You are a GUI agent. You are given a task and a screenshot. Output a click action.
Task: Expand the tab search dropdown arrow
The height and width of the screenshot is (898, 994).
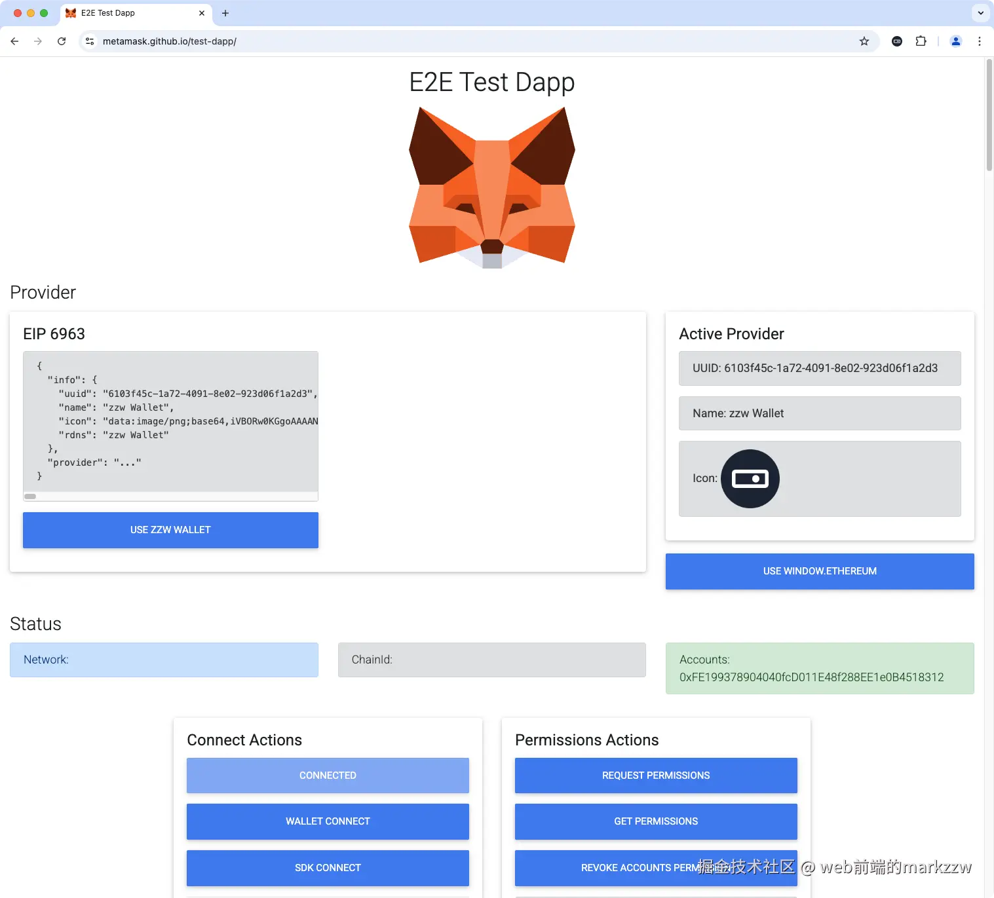tap(980, 13)
